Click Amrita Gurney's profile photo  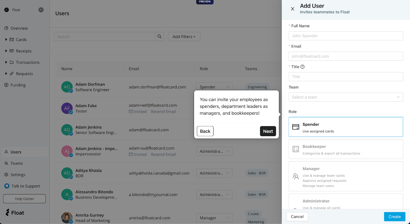(67, 218)
